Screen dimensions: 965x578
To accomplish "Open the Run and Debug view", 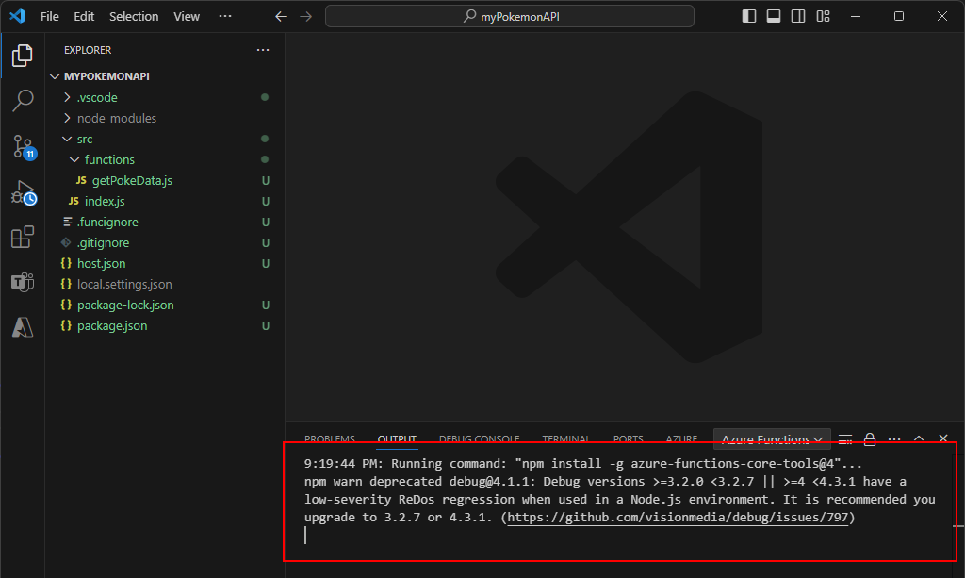I will (x=24, y=192).
